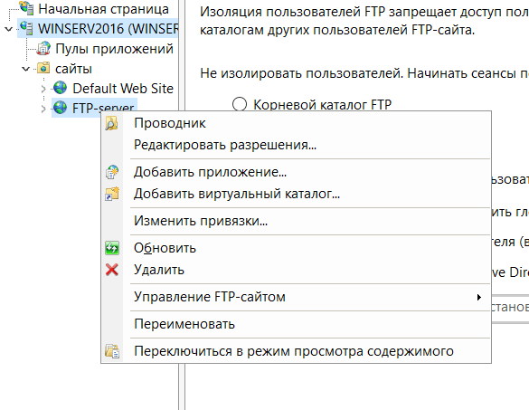Click the Add Application icon
The height and width of the screenshot is (410, 529).
[111, 172]
